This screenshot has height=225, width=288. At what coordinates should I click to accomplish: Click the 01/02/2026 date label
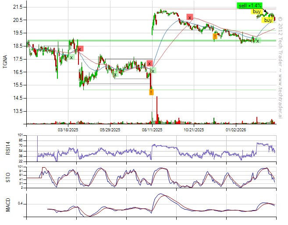236,130
